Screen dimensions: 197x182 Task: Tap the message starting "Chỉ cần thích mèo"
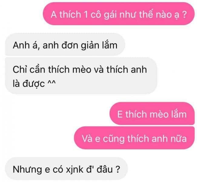(x=81, y=76)
